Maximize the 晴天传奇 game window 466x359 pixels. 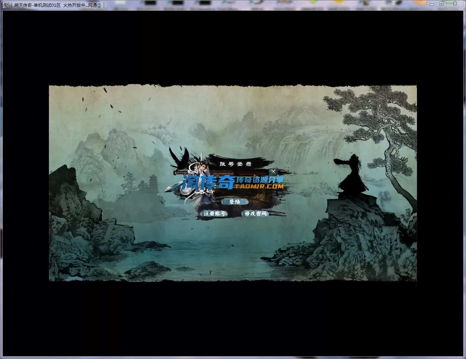tap(442, 4)
